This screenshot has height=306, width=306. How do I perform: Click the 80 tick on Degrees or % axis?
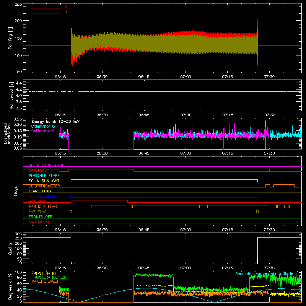point(20,277)
